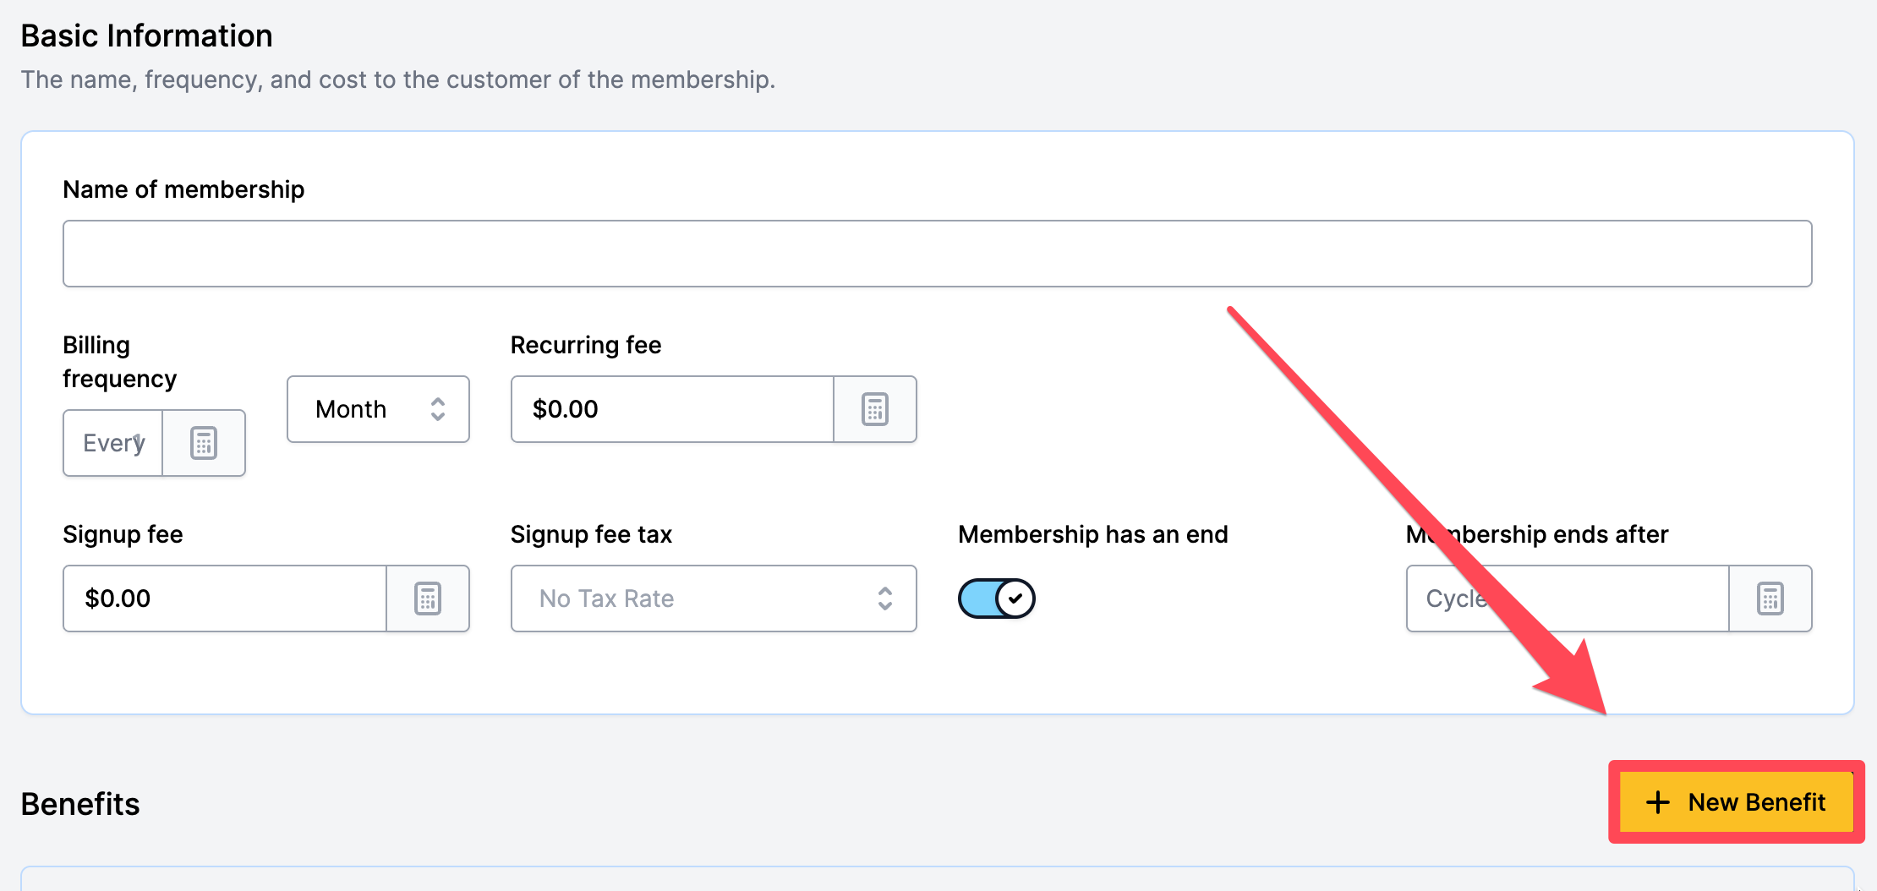Viewport: 1877px width, 891px height.
Task: Click the Signup fee amount field
Action: pyautogui.click(x=225, y=599)
